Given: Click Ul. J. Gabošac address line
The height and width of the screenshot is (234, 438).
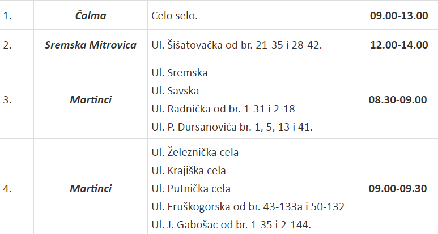Looking at the screenshot, I should coord(231,225).
